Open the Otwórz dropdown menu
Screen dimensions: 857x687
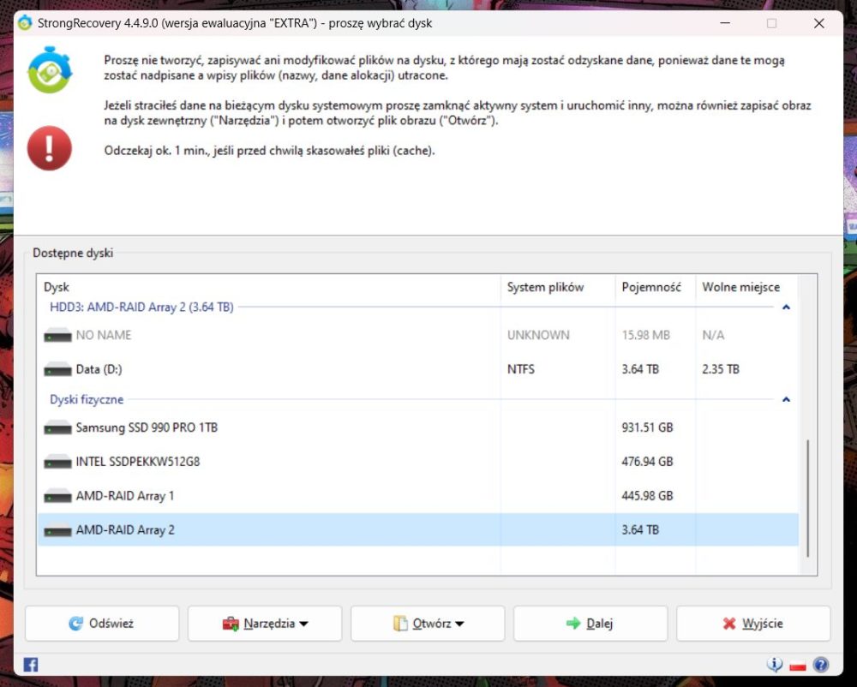(428, 623)
